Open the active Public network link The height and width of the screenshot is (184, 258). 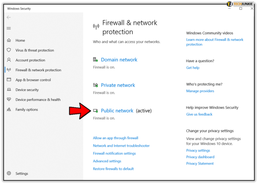point(117,111)
